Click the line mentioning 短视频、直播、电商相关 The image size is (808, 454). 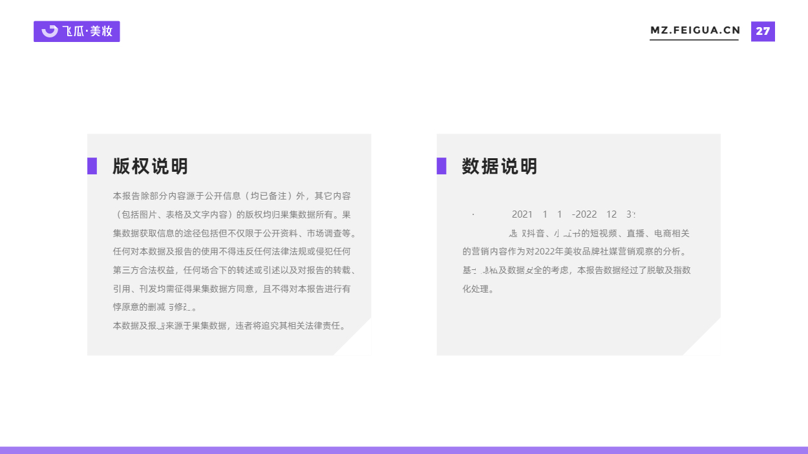[599, 233]
